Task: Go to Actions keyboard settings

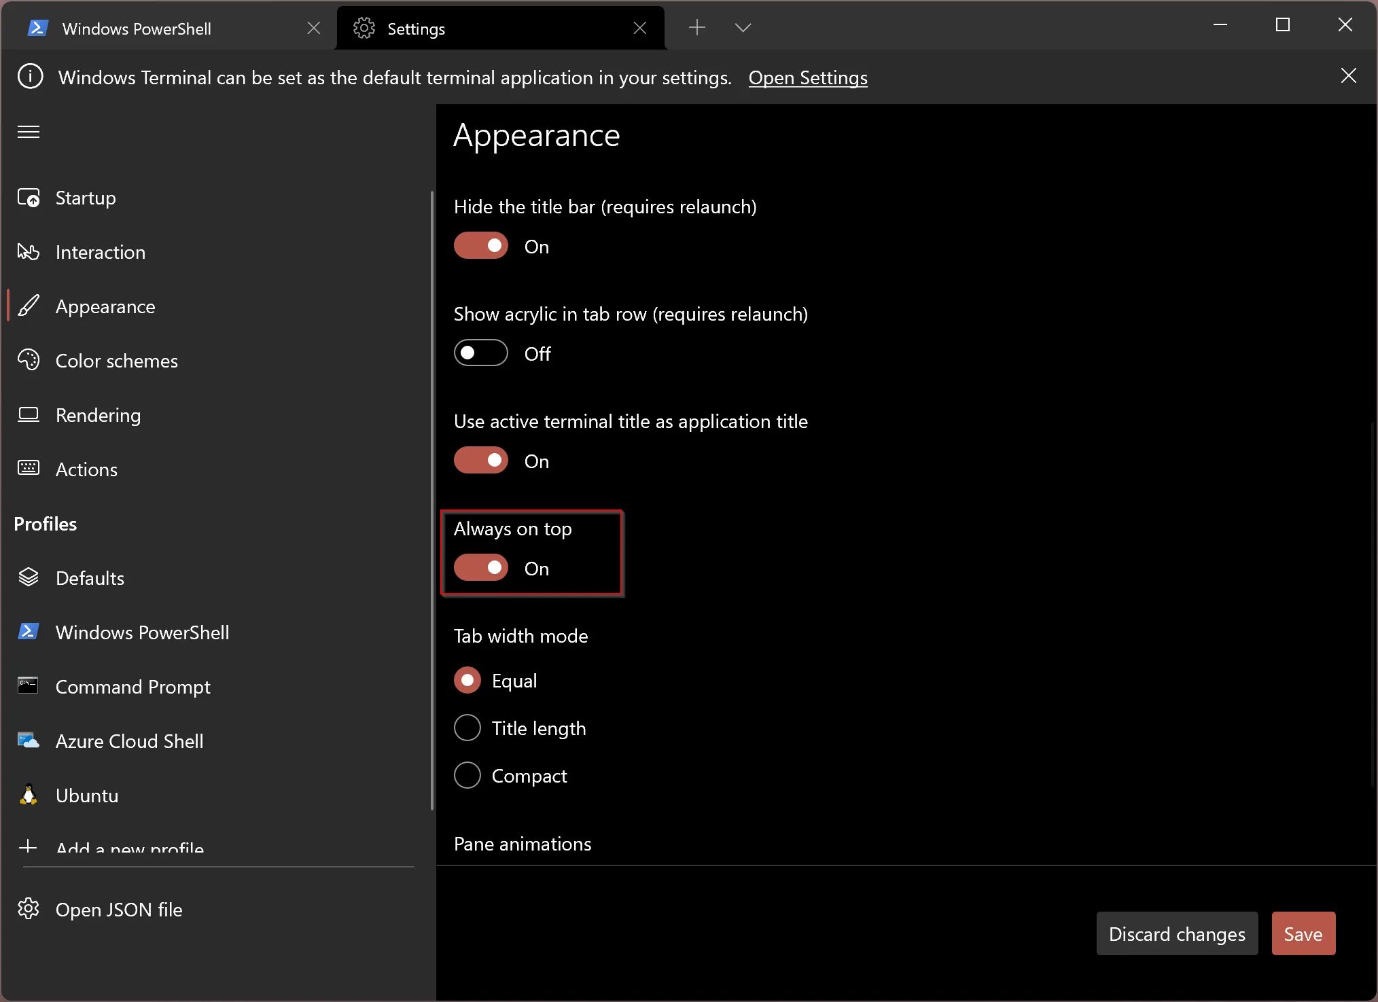Action: pos(86,469)
